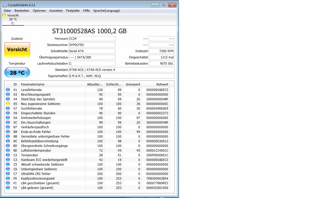Open the Hilfe menu

click(x=87, y=11)
